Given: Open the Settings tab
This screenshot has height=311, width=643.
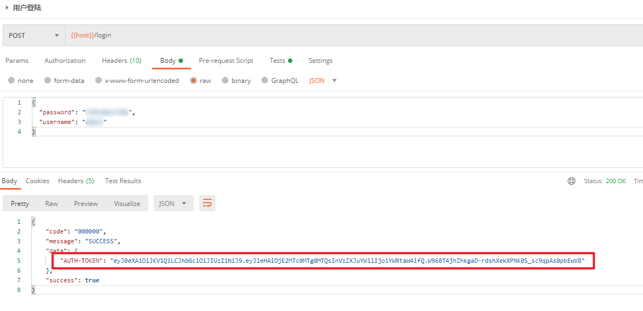Looking at the screenshot, I should (320, 61).
